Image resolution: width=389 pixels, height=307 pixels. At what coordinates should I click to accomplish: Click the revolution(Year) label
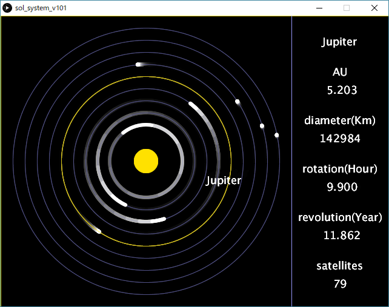[x=340, y=217]
